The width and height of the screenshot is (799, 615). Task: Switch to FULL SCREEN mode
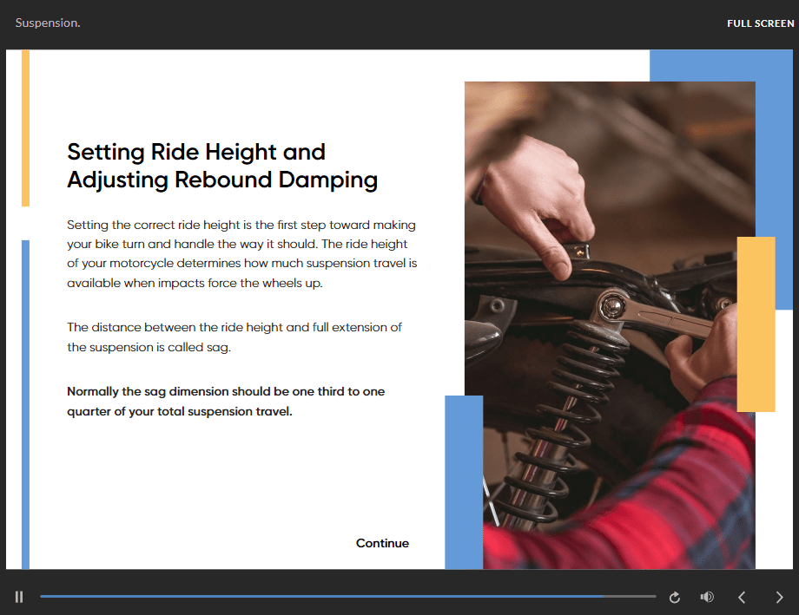760,23
